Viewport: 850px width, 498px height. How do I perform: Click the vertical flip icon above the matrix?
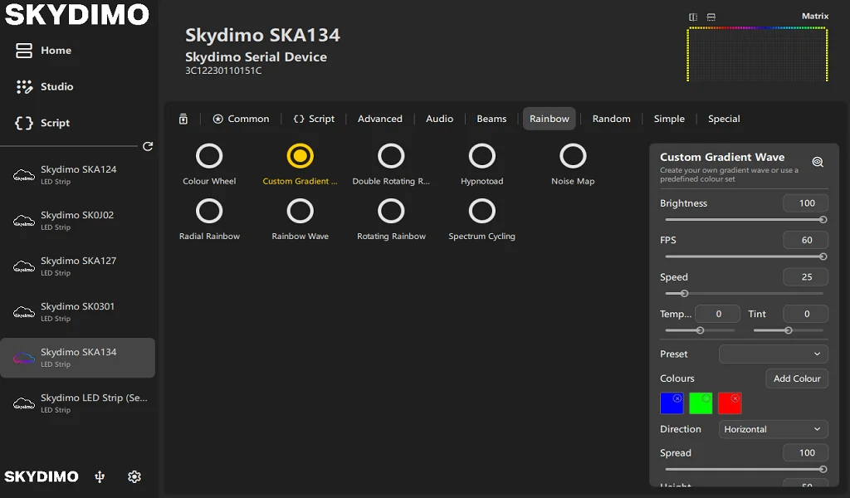[711, 17]
